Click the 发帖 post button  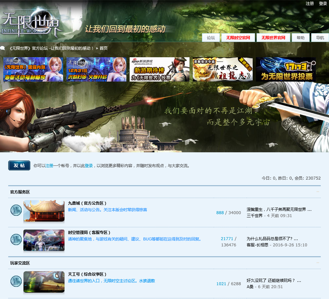19,165
